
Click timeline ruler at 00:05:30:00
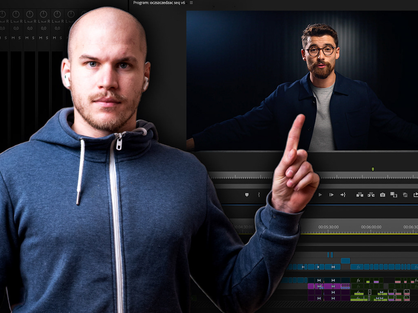pyautogui.click(x=328, y=227)
